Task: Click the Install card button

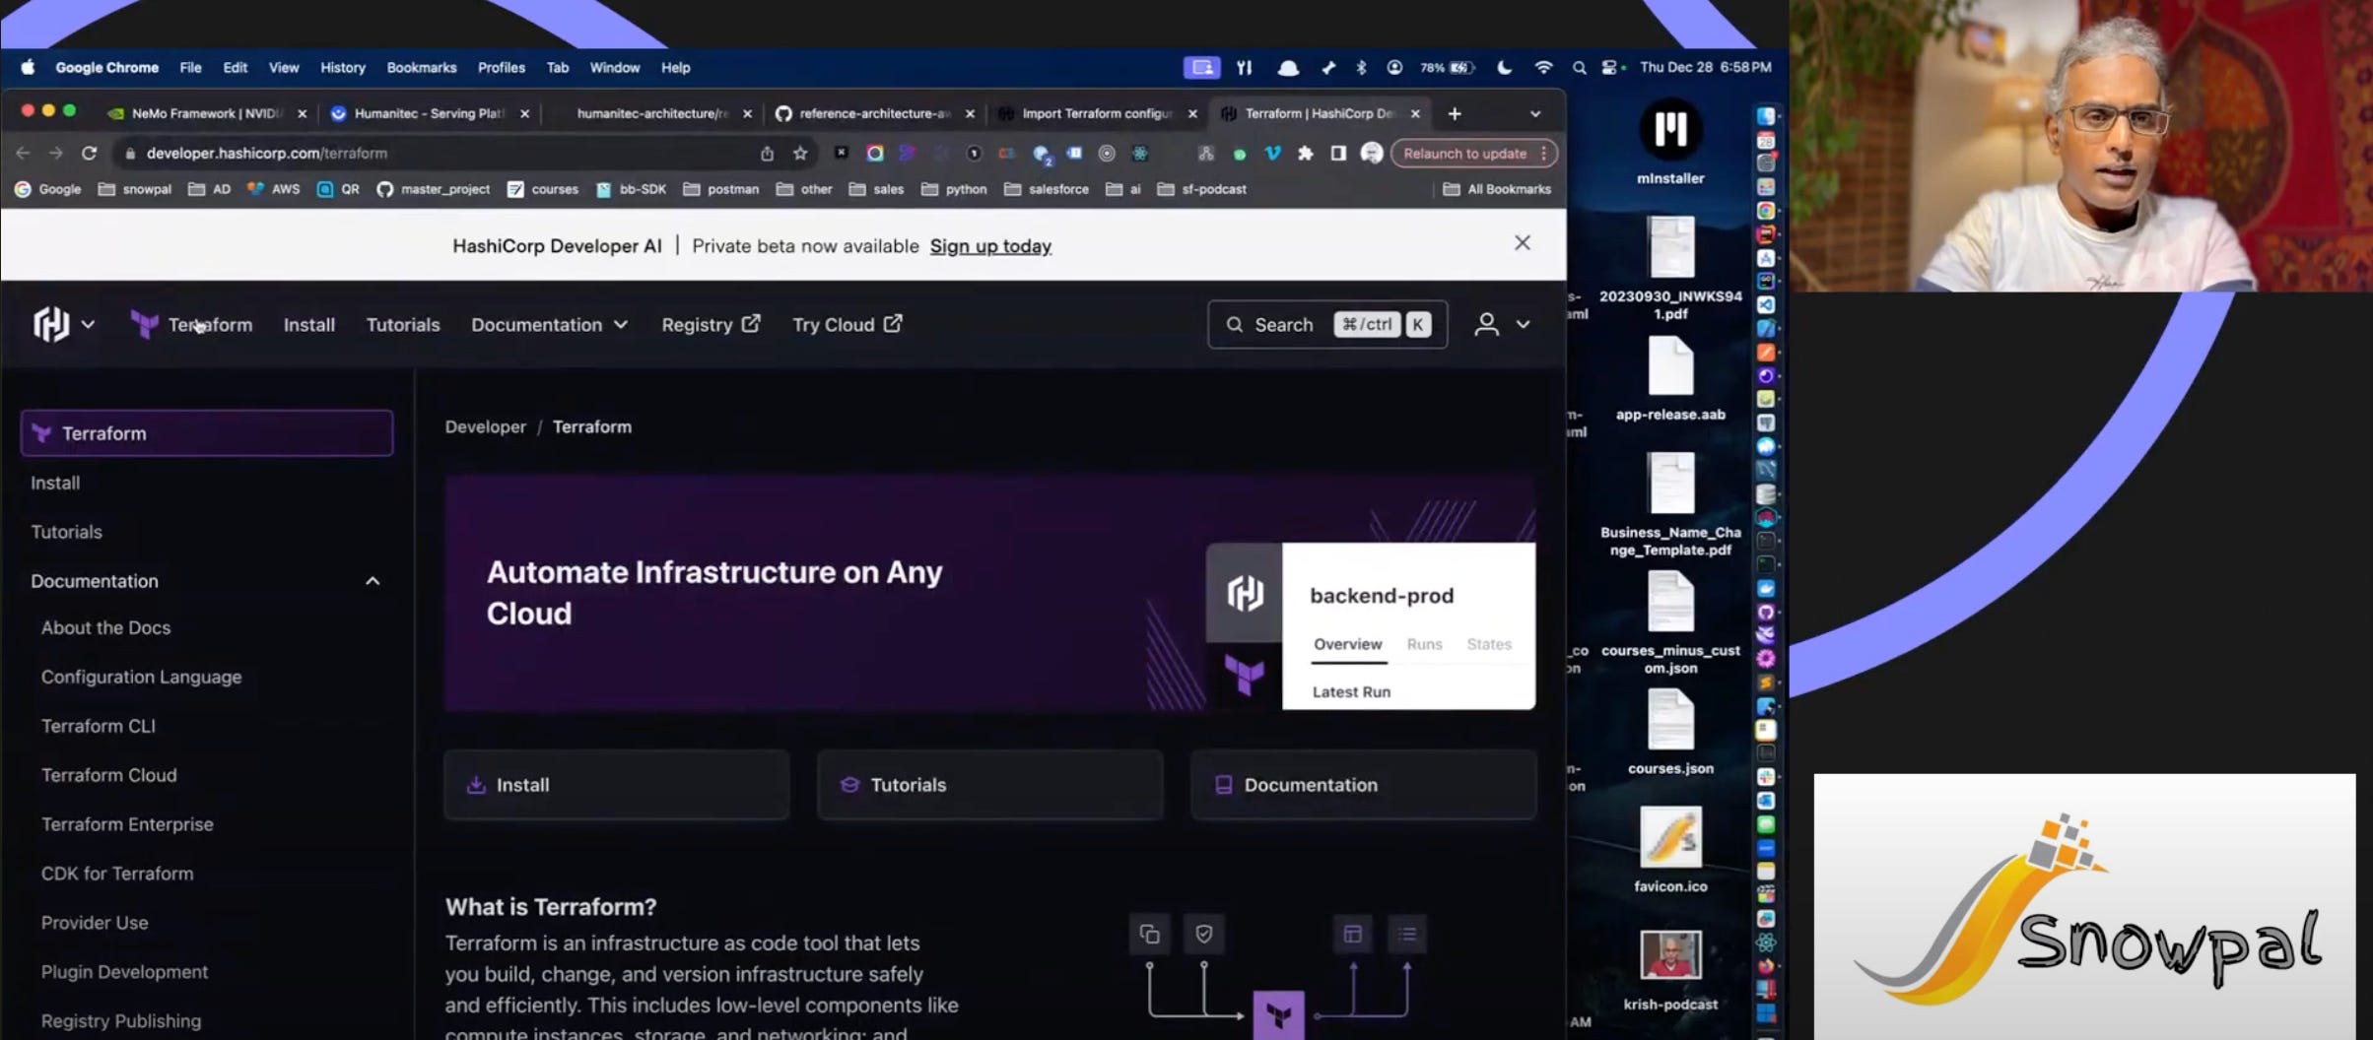Action: point(617,785)
